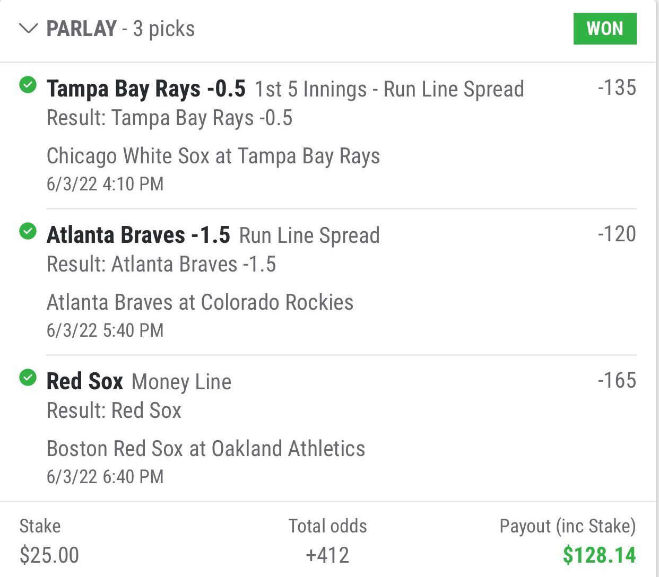Open Boston Red Sox at Oakland Athletics matchup

pos(206,449)
